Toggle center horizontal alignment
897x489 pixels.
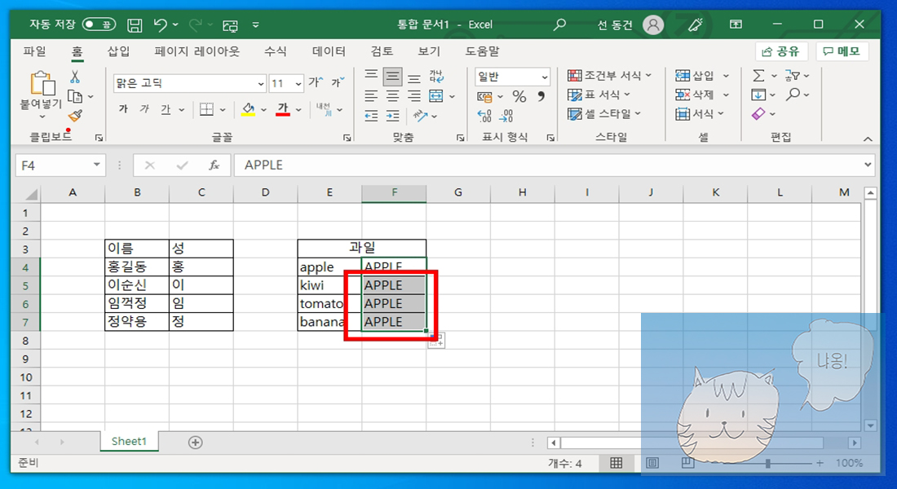[x=392, y=96]
